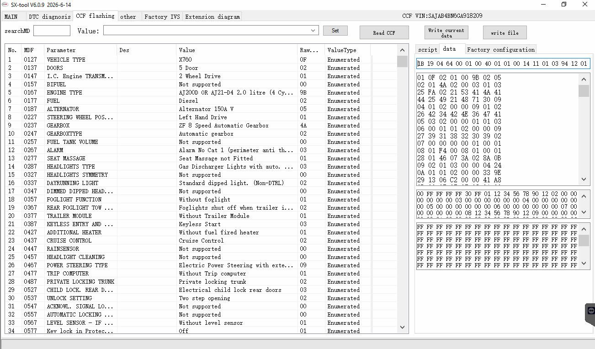Screen dimensions: 595x349
Task: Open the DTC diagnosis tab
Action: [50, 17]
